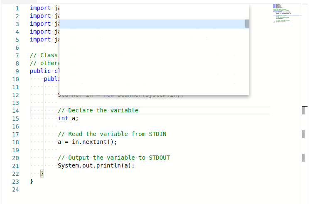Select line number 21 in the gutter
This screenshot has width=320, height=204.
tap(15, 166)
